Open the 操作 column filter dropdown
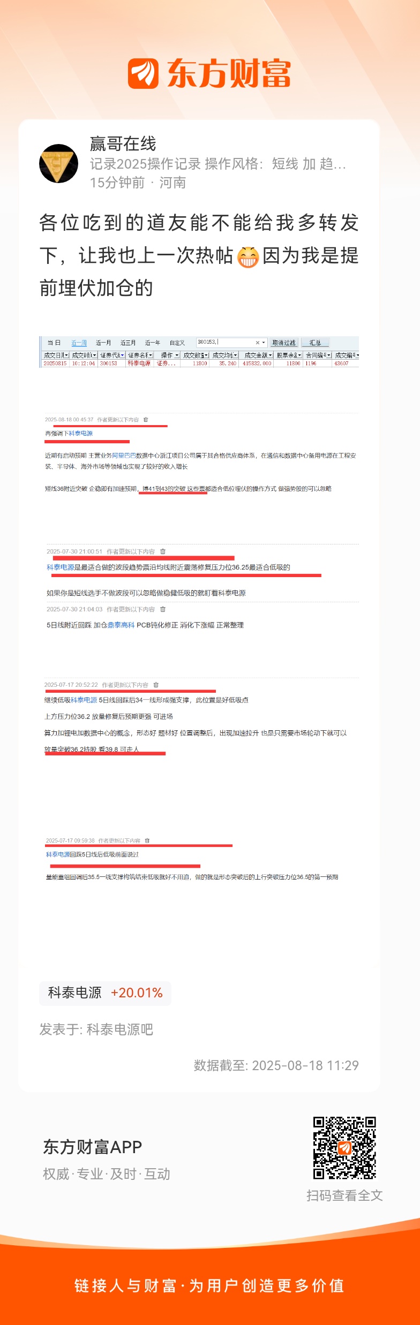This screenshot has width=420, height=1325. click(x=177, y=355)
